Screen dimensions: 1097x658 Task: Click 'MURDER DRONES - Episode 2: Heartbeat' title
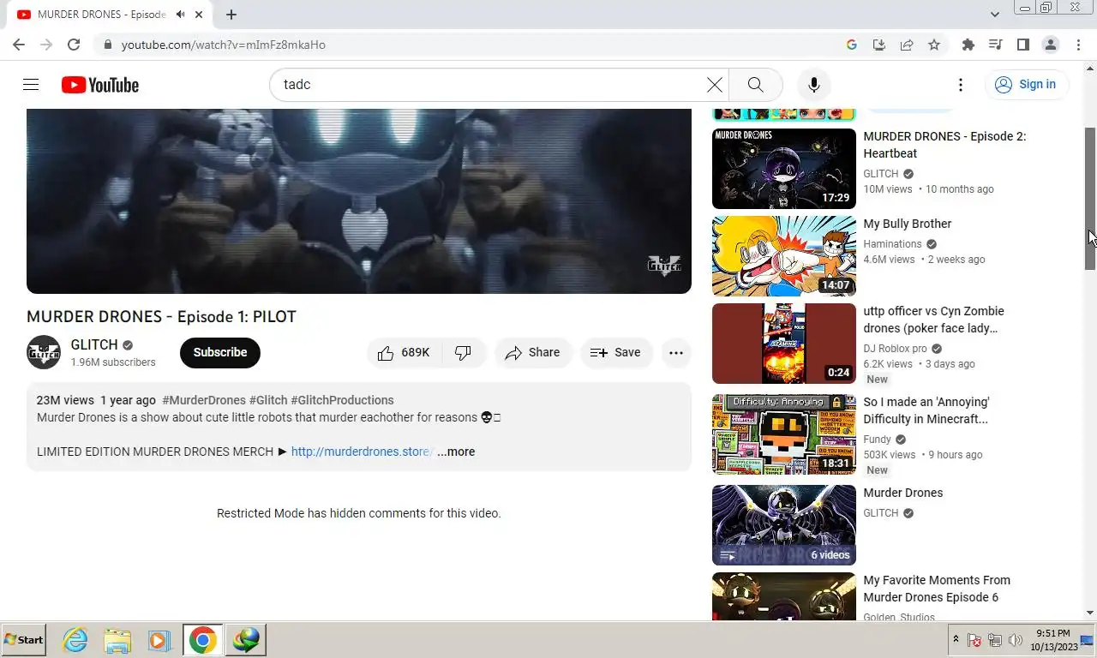point(944,145)
